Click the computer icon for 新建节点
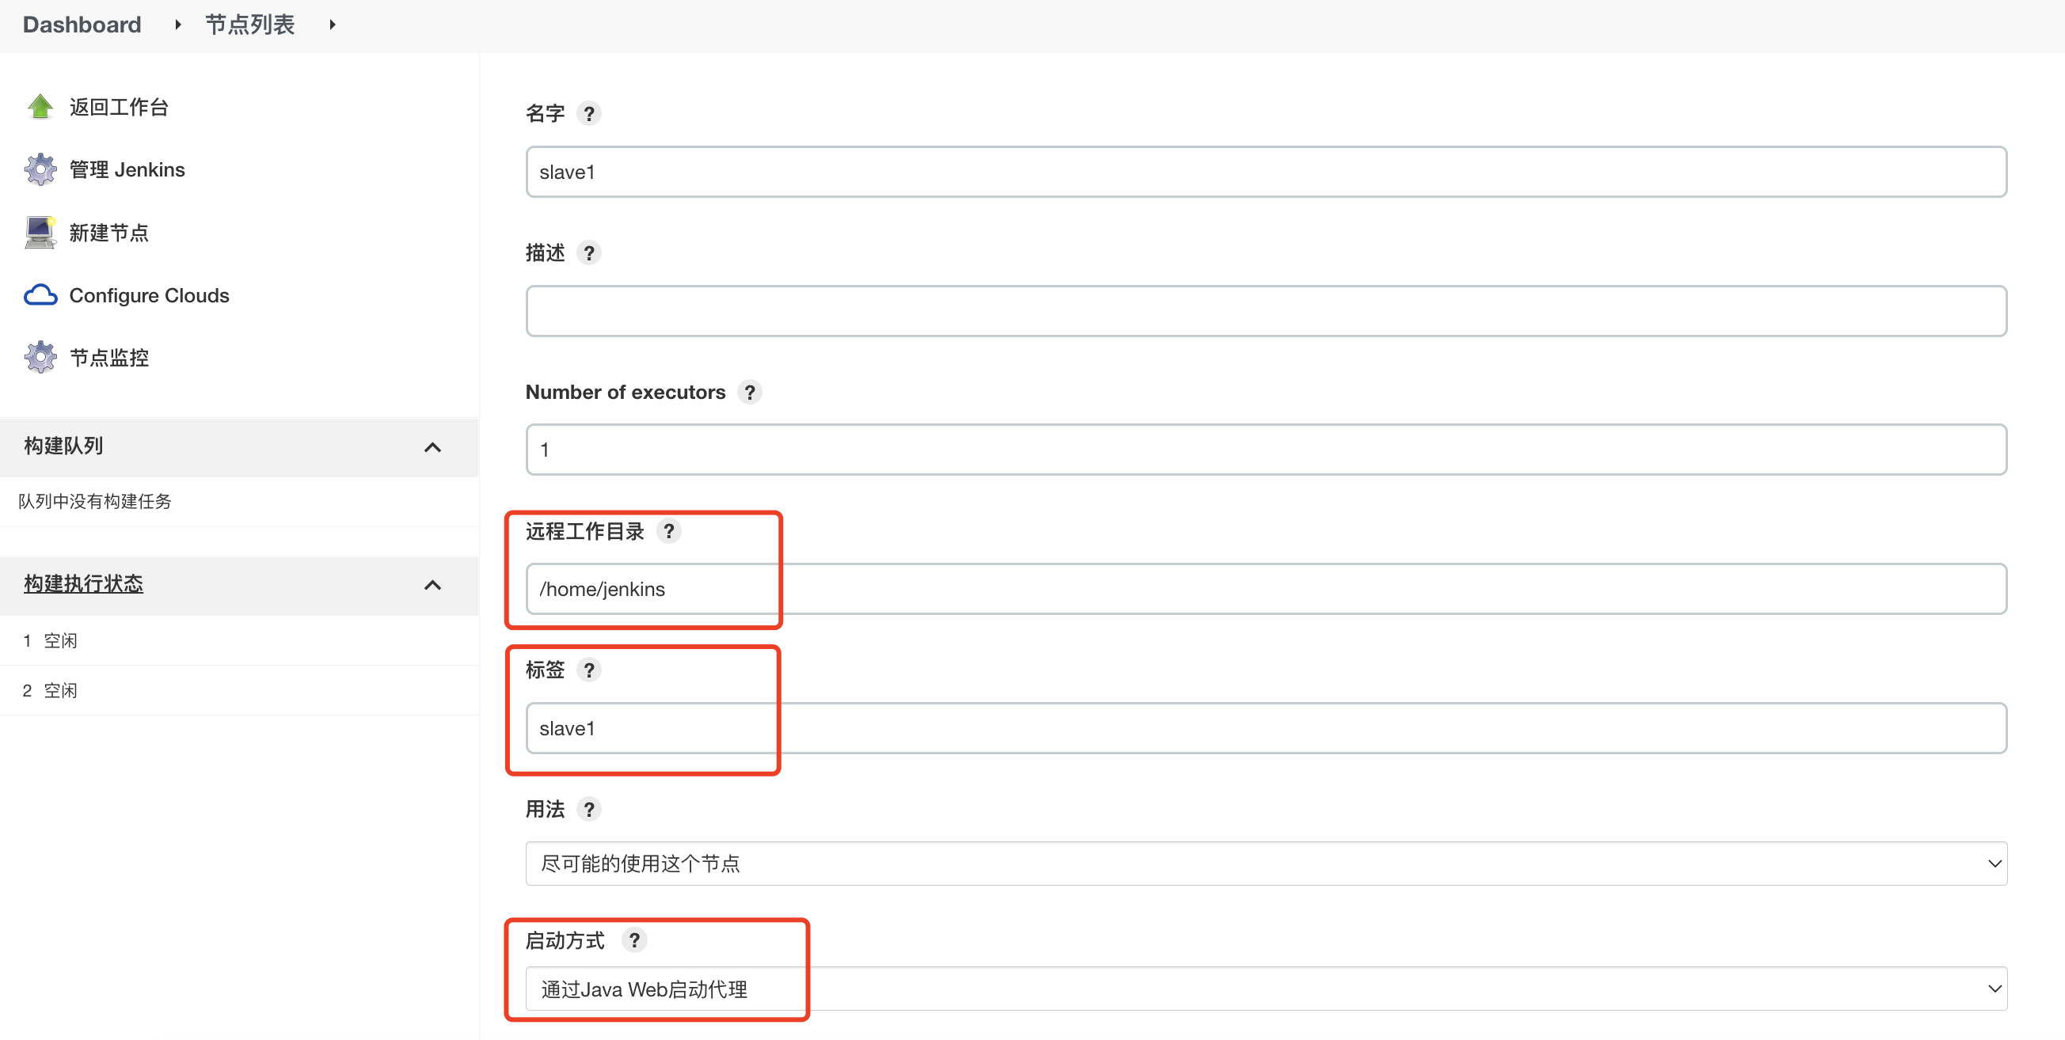This screenshot has height=1040, width=2065. (40, 233)
